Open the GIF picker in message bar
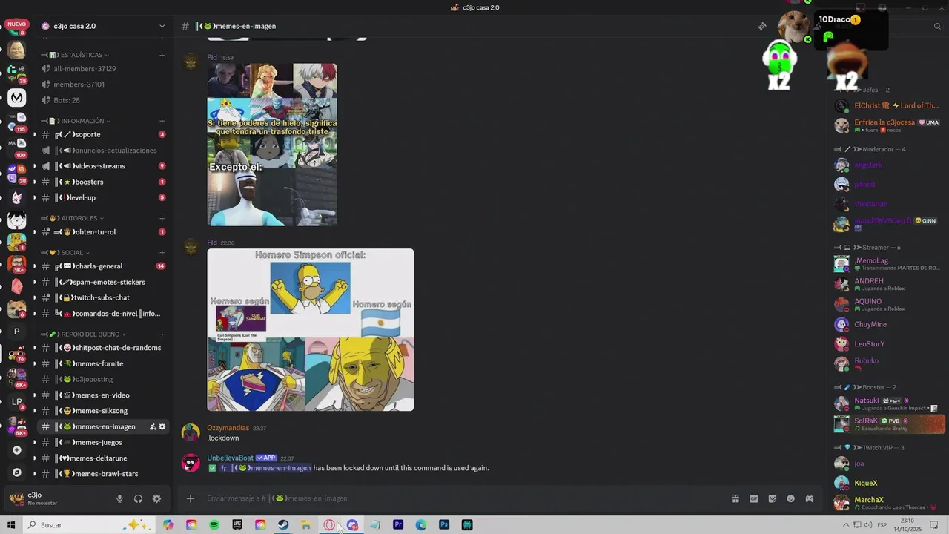Viewport: 949px width, 534px height. (x=754, y=499)
